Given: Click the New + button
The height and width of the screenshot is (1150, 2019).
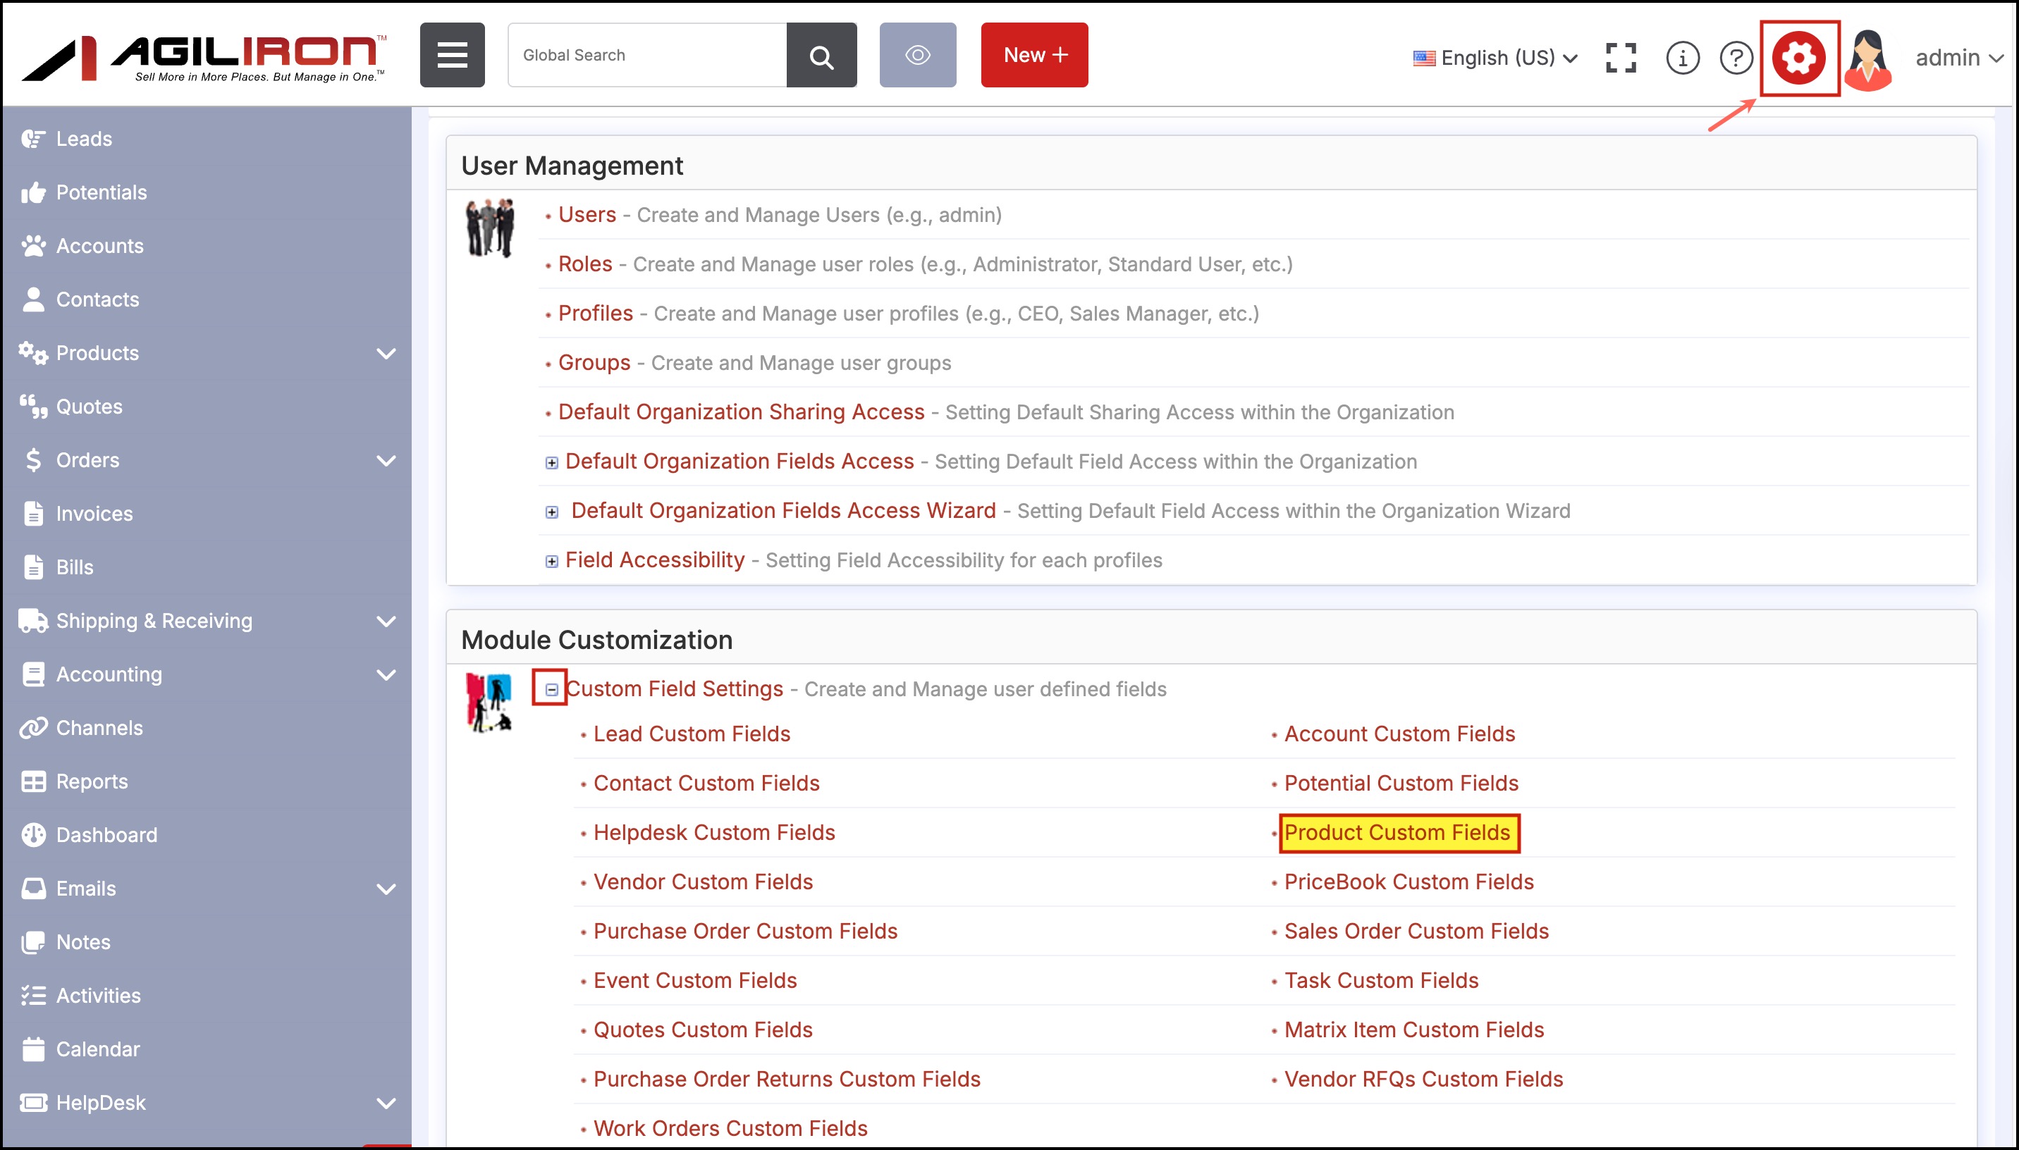Looking at the screenshot, I should (x=1035, y=55).
